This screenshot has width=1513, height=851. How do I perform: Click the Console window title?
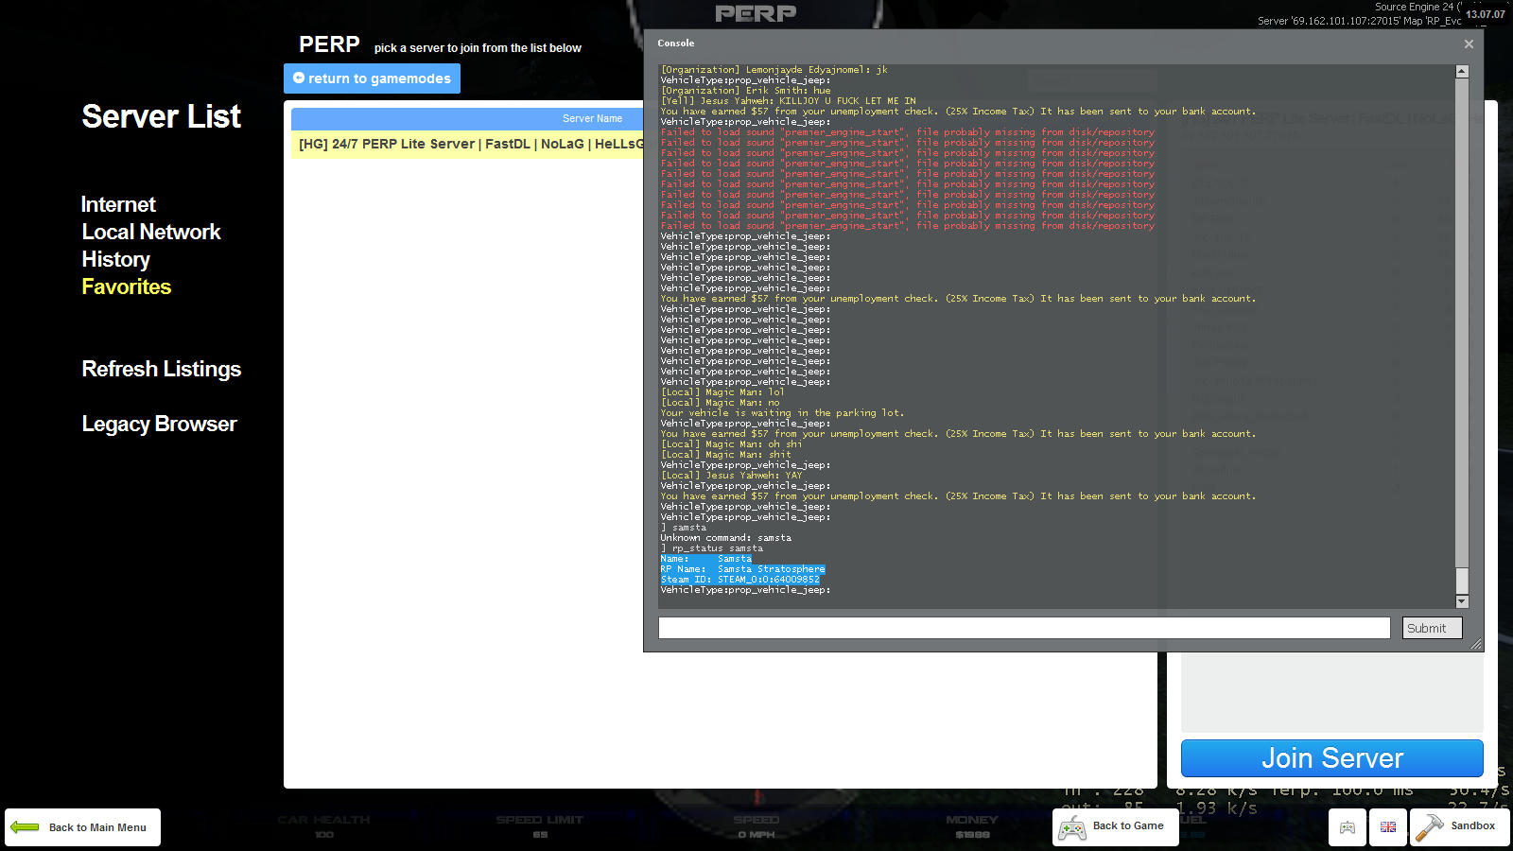[x=676, y=43]
